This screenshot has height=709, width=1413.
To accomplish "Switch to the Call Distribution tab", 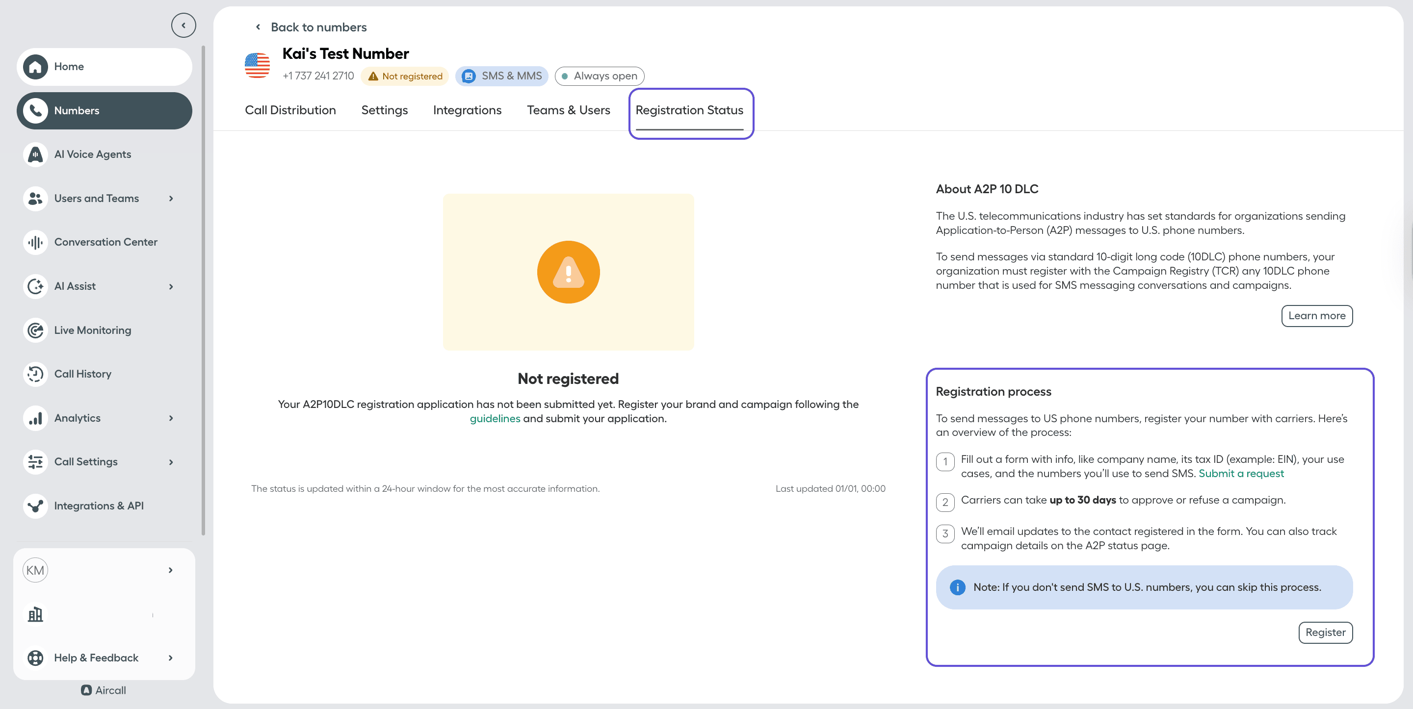I will point(290,110).
